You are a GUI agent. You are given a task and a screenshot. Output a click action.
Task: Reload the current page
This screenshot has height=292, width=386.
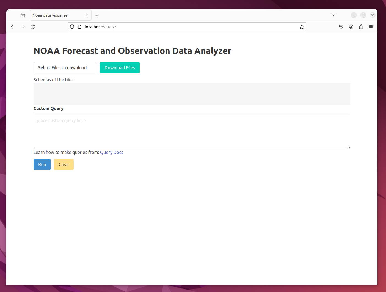[33, 27]
